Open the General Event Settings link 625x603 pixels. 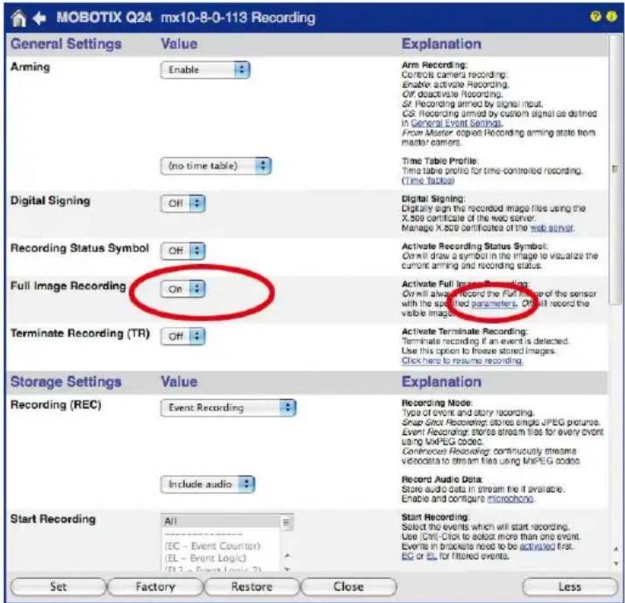[456, 123]
